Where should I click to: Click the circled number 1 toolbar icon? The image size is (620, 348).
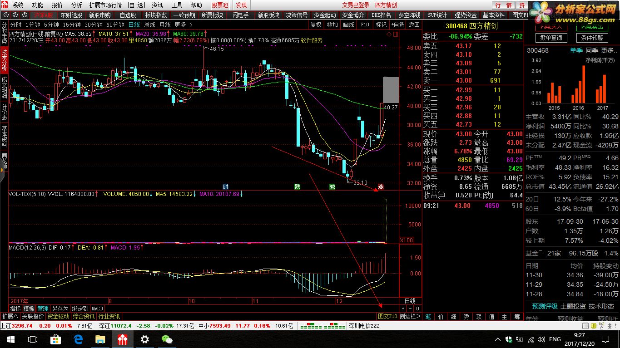click(x=6, y=15)
